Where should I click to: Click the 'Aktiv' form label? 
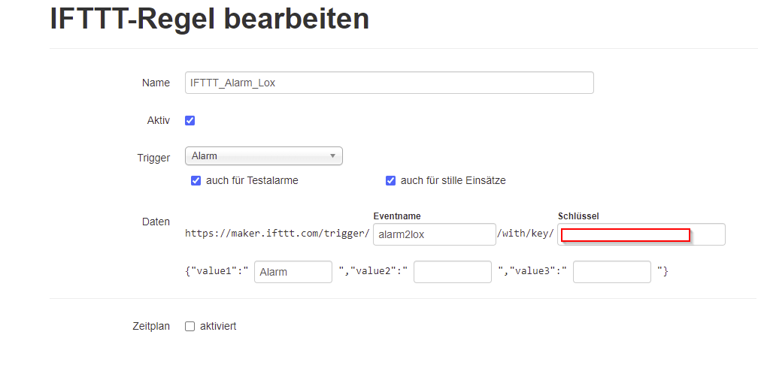coord(159,120)
